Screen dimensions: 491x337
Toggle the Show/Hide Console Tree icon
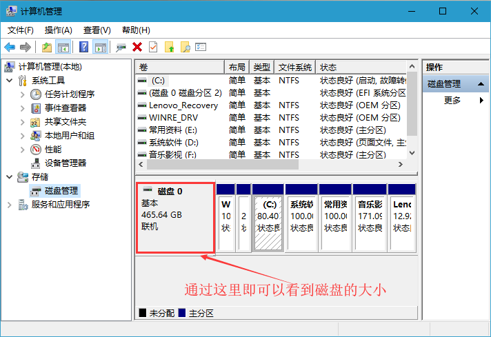[63, 48]
